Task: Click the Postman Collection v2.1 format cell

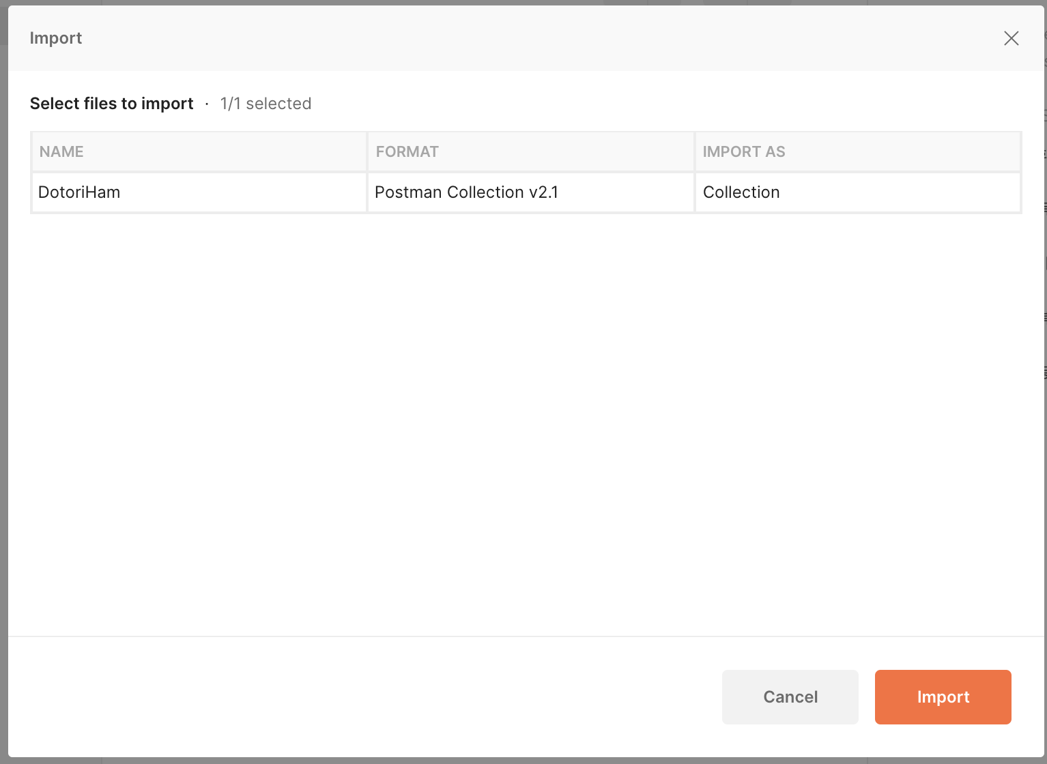Action: 531,192
